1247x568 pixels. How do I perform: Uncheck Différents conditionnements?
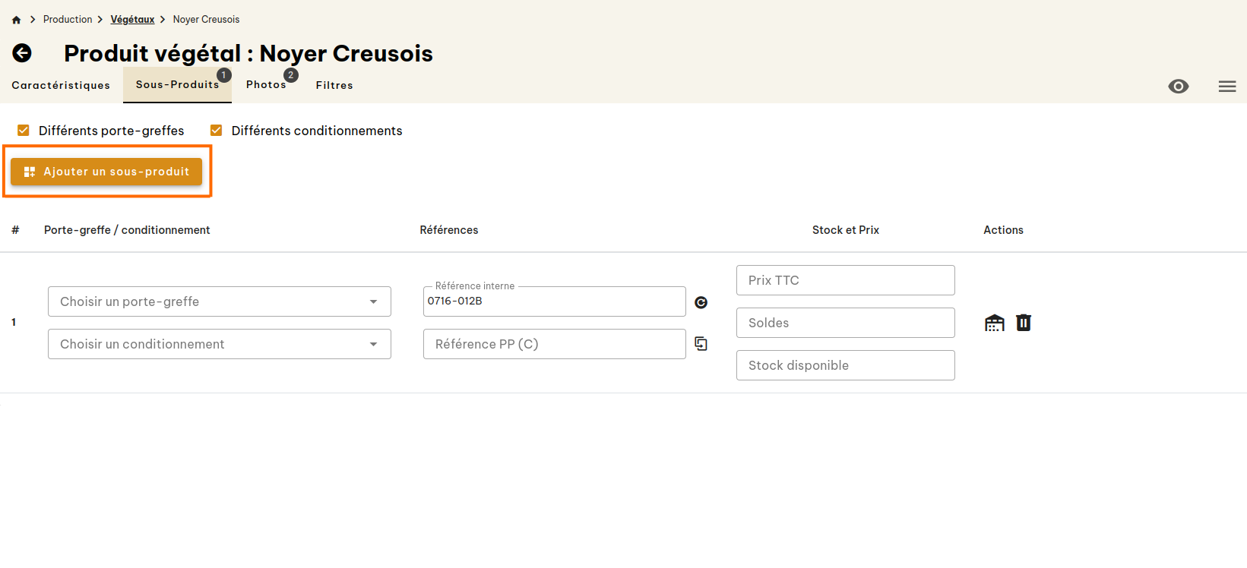click(x=217, y=130)
